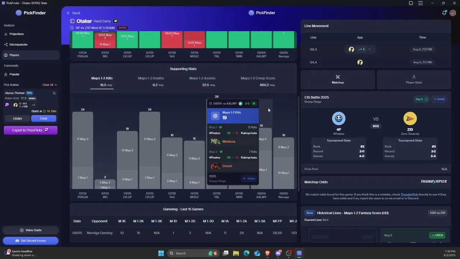460x259 pixels.
Task: Expand the +4 more books badge
Action: coord(33,105)
